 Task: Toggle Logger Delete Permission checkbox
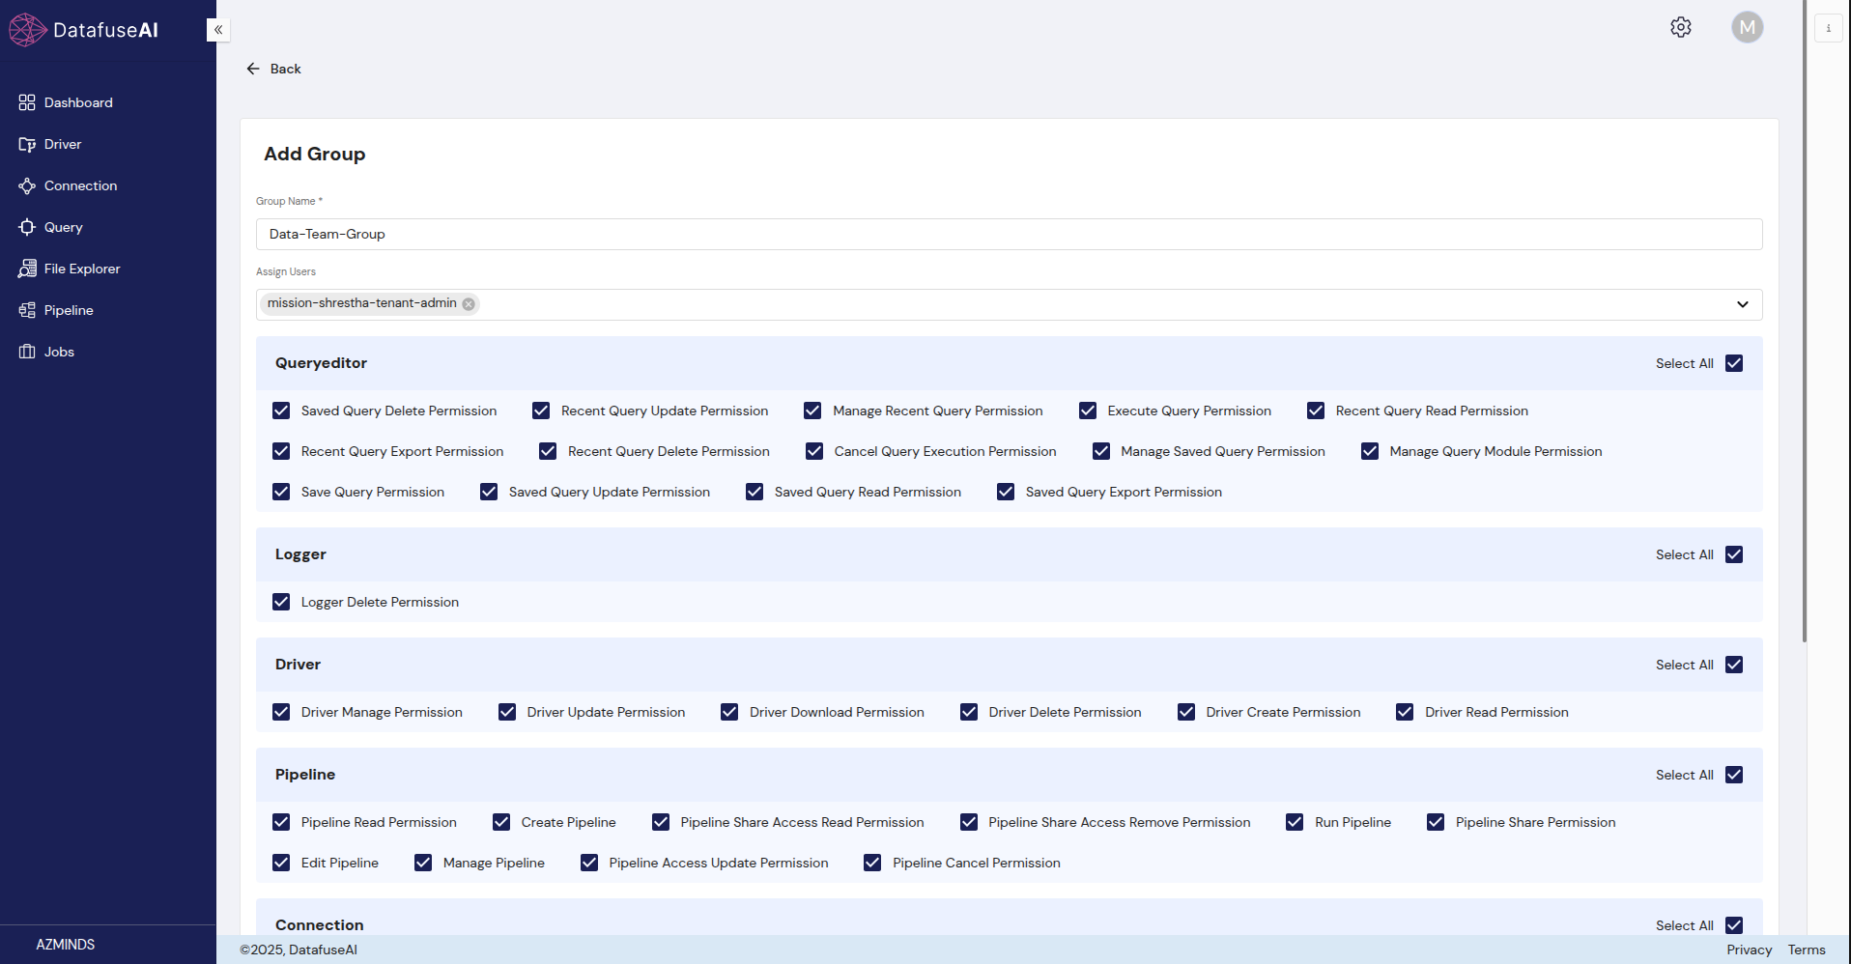[x=281, y=603]
